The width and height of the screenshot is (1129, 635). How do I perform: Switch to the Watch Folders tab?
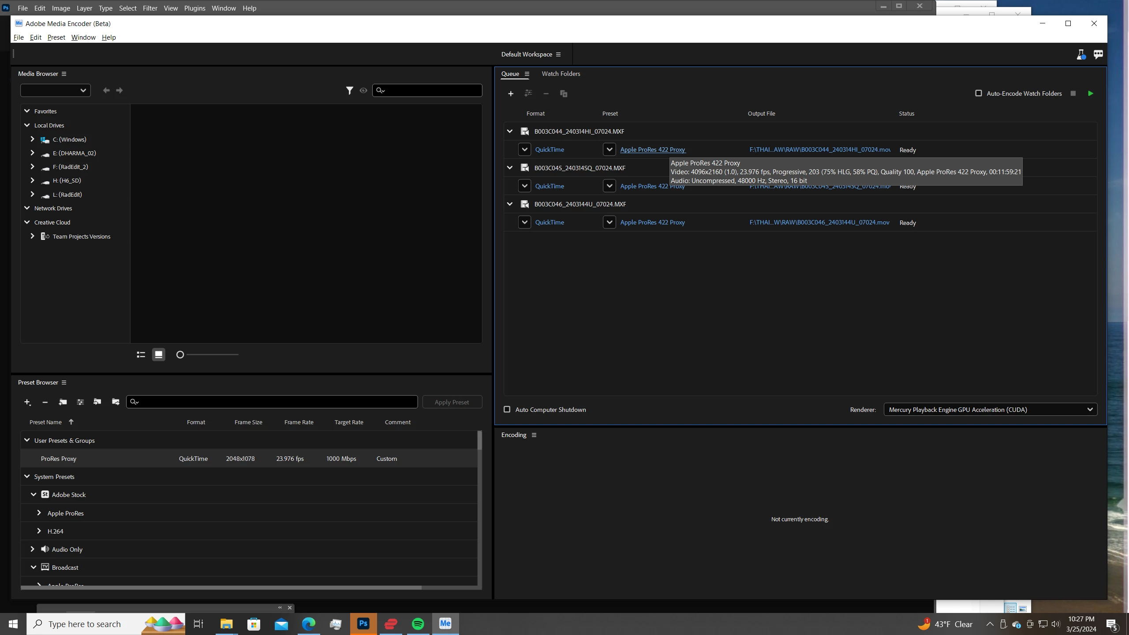[561, 74]
